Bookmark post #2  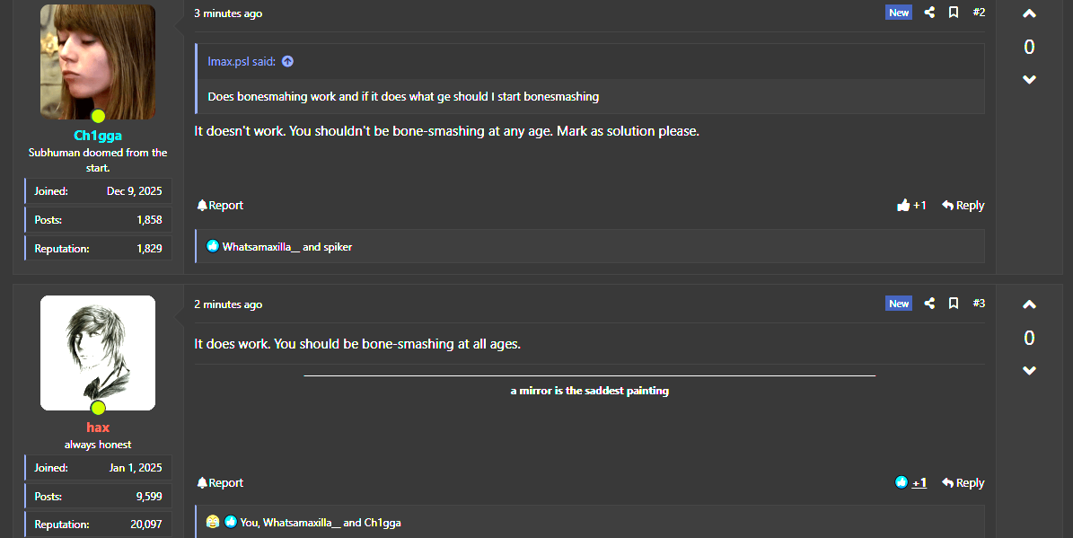(x=954, y=13)
